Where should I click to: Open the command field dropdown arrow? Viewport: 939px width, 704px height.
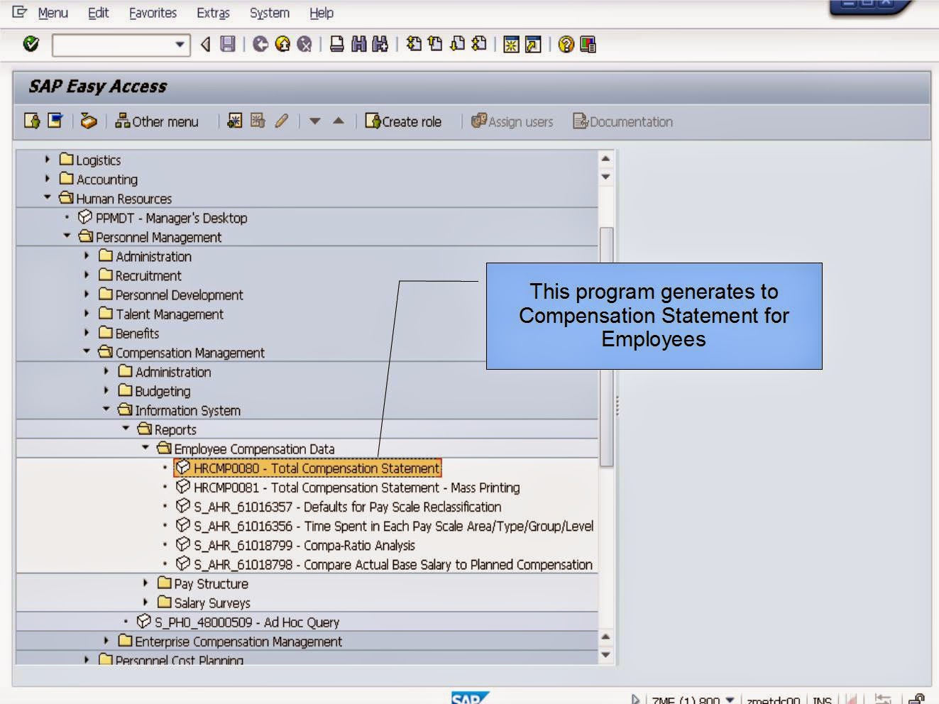pos(180,45)
